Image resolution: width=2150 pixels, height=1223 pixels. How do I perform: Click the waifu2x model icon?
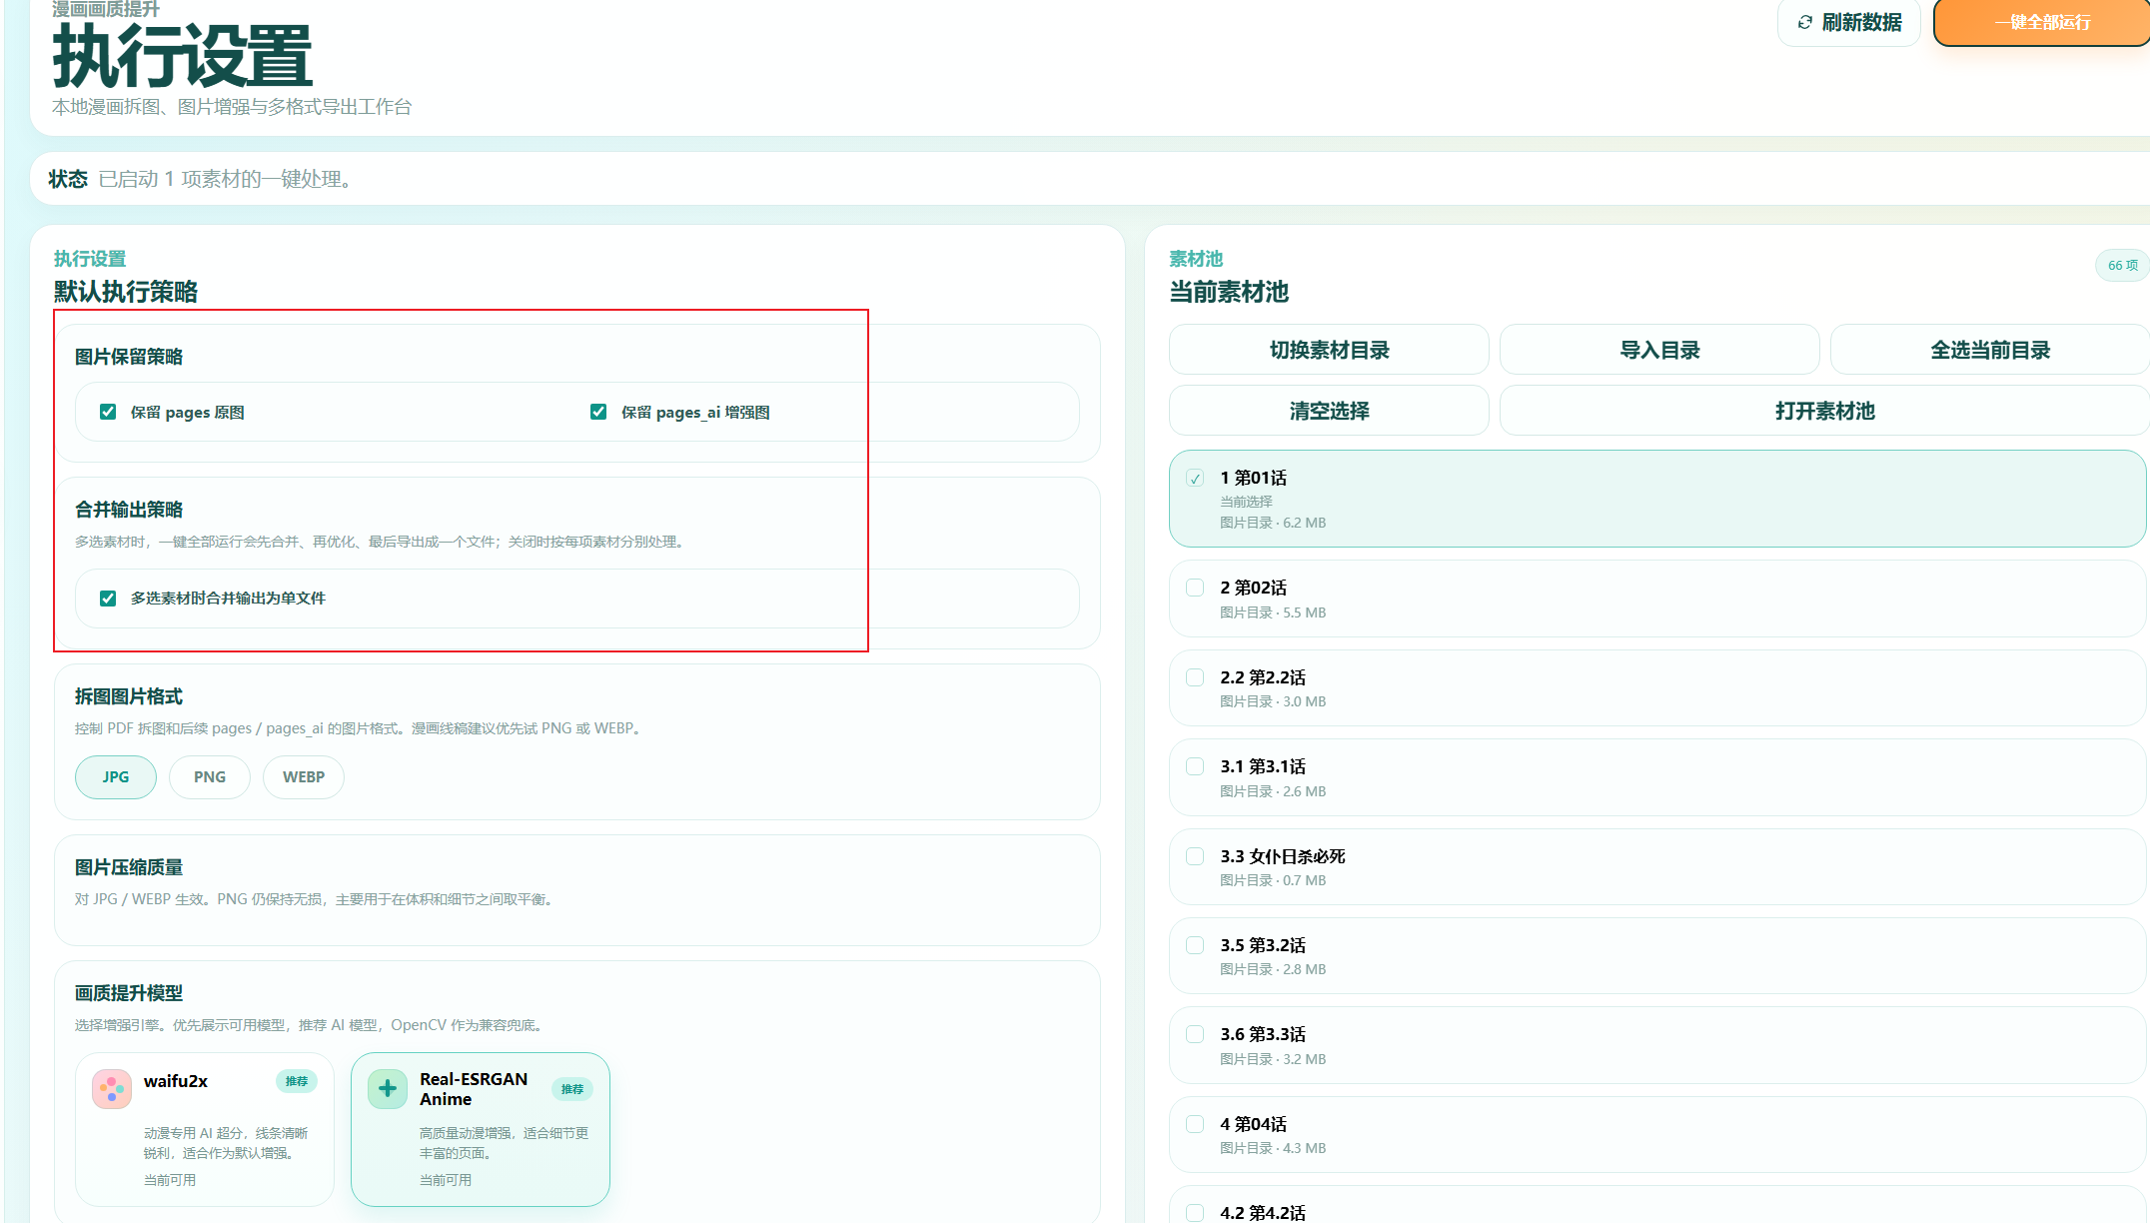[112, 1089]
